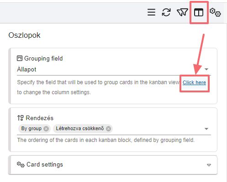This screenshot has height=182, width=227.
Task: Open the filter funnel icon
Action: coord(182,12)
